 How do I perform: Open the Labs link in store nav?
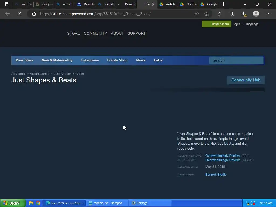pos(158,60)
